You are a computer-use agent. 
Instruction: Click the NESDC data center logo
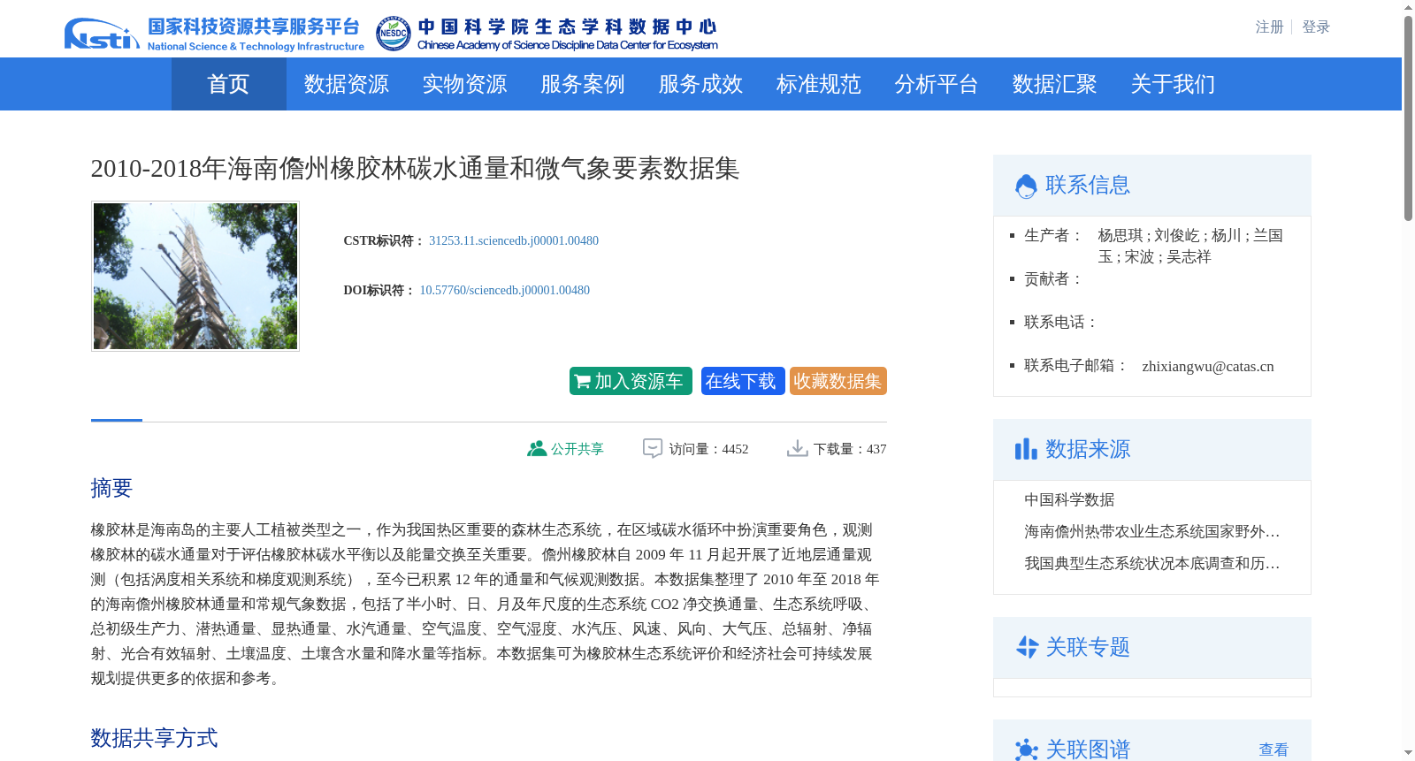click(547, 34)
